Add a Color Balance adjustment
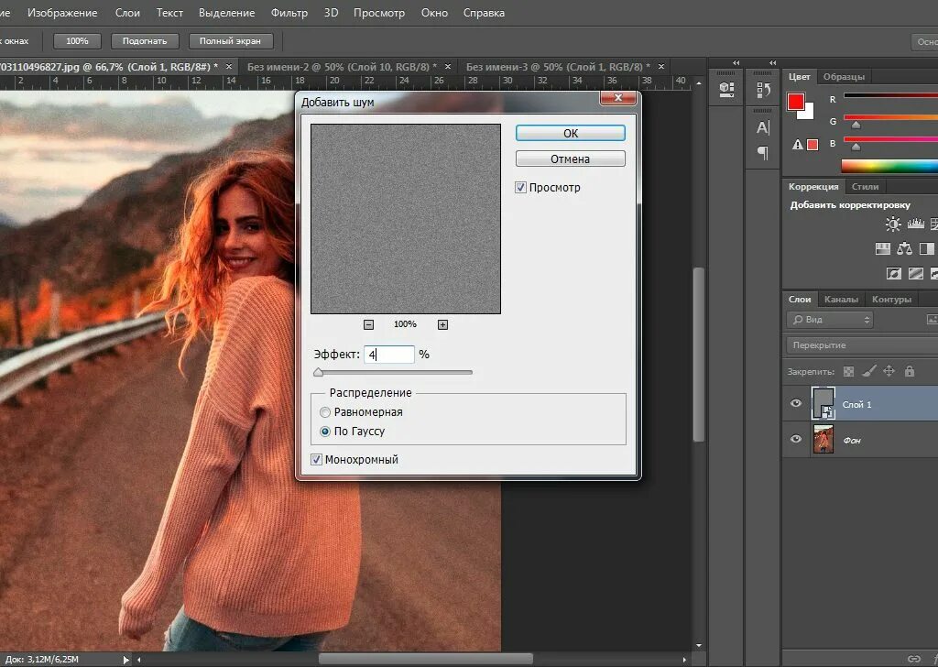Image resolution: width=938 pixels, height=667 pixels. pyautogui.click(x=905, y=248)
